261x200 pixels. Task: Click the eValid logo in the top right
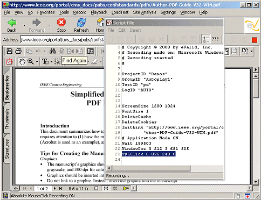[x=252, y=25]
